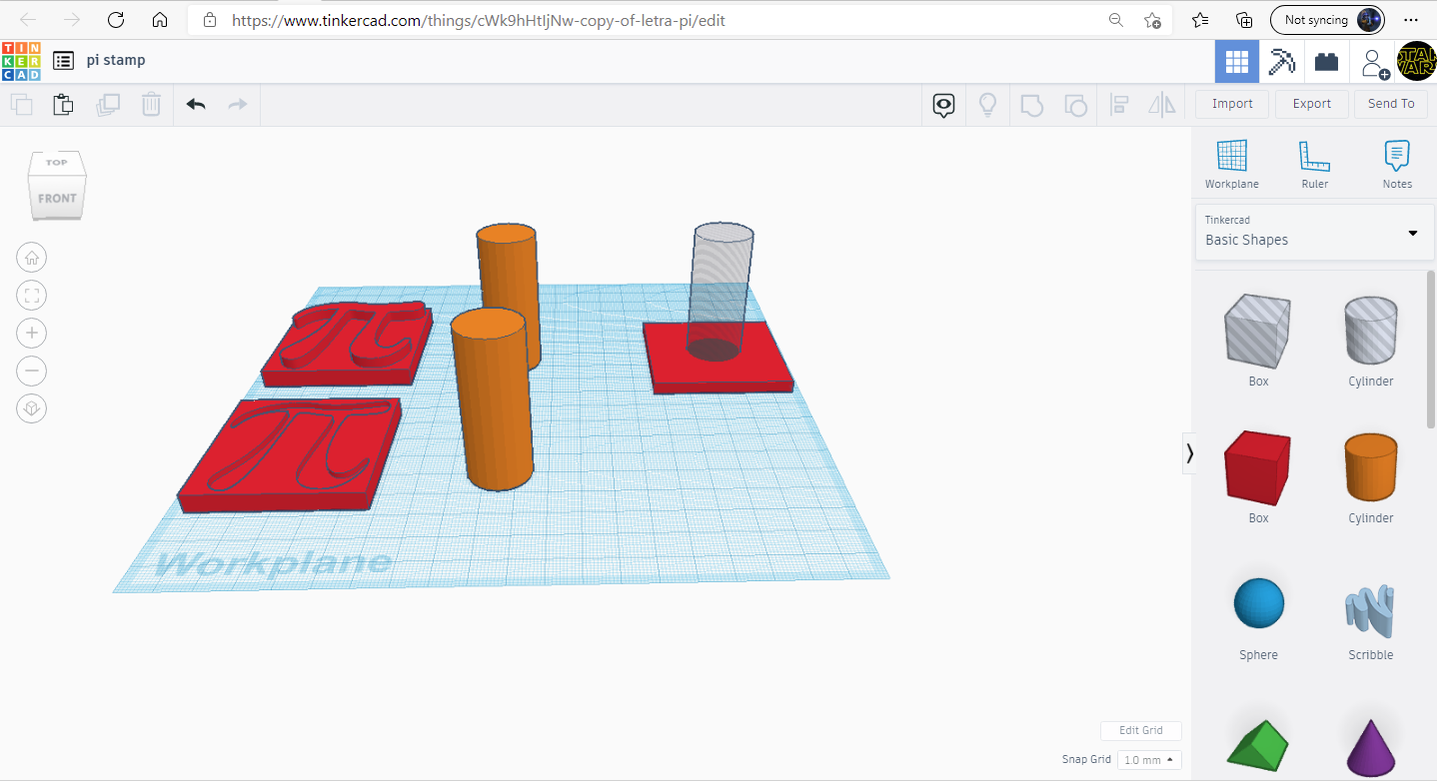Image resolution: width=1437 pixels, height=781 pixels.
Task: Click the Send To button
Action: 1391,104
